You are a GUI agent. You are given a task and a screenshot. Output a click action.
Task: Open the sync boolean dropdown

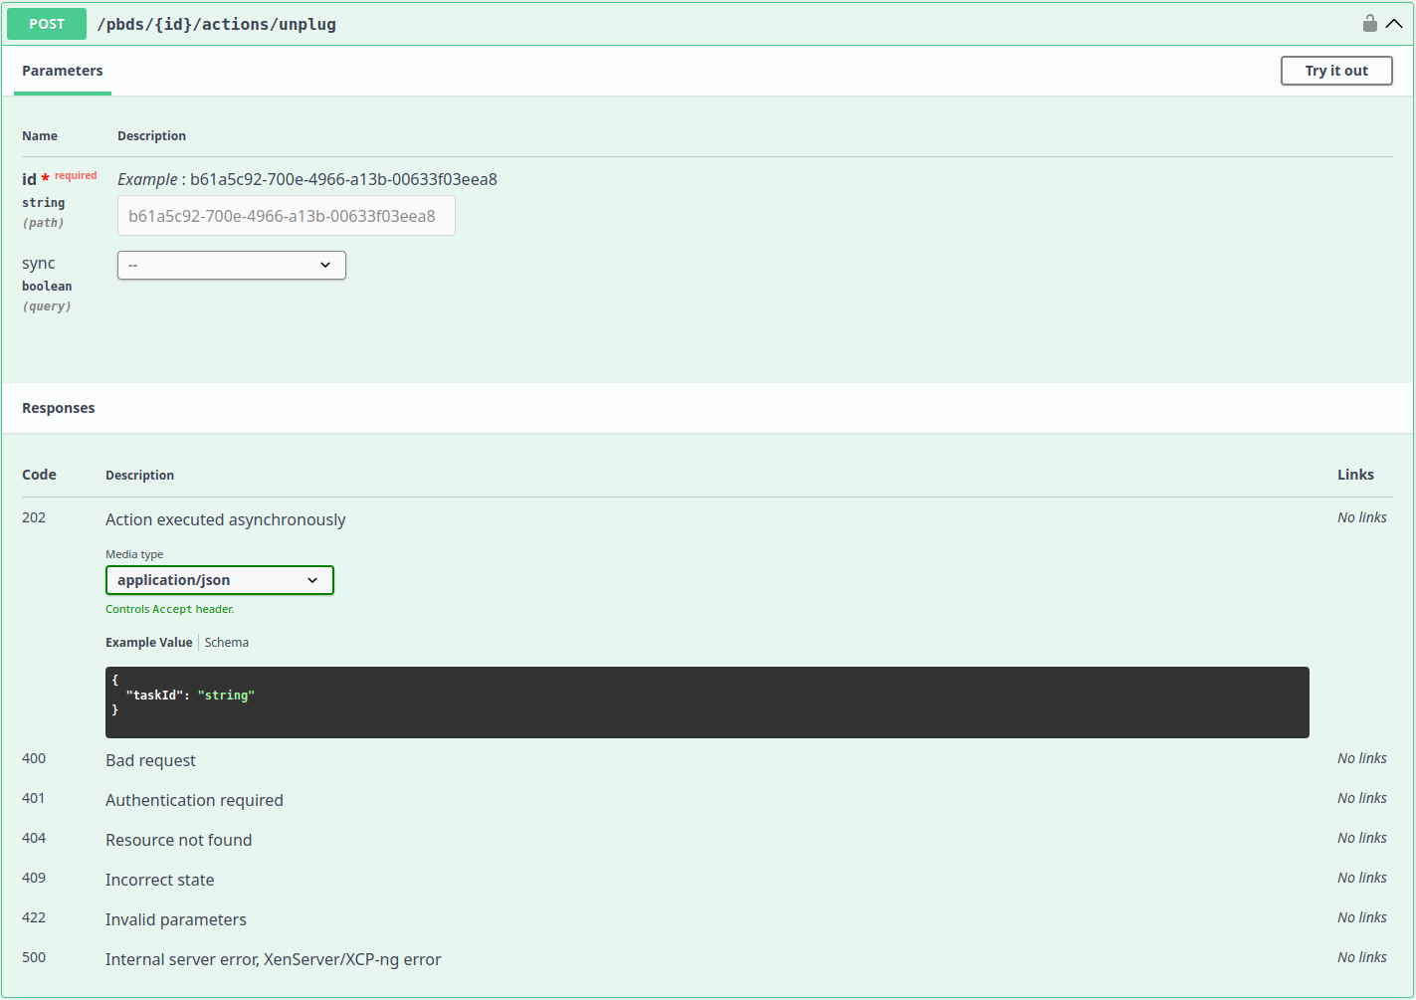pyautogui.click(x=231, y=266)
